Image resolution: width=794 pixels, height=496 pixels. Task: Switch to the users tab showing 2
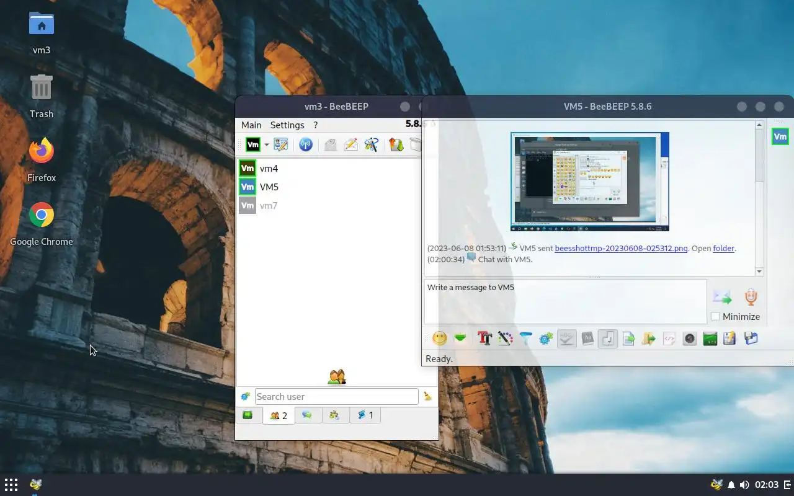point(279,415)
